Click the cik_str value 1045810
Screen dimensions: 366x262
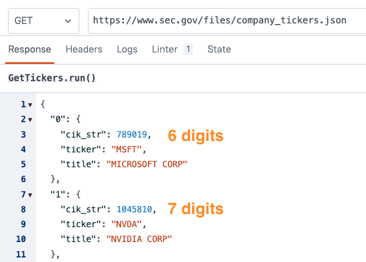point(135,209)
